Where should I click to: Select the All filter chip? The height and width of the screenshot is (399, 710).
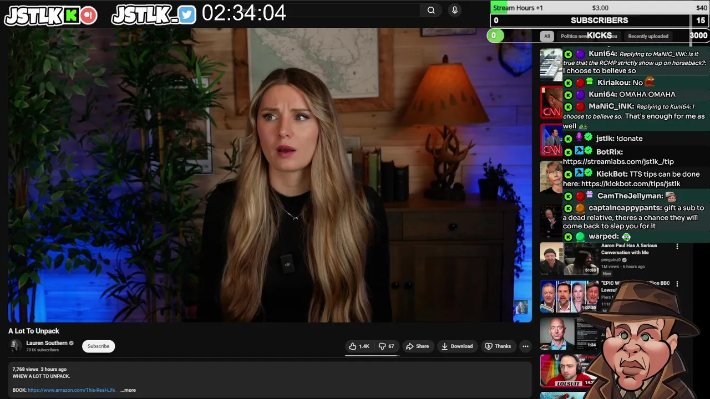(x=547, y=36)
